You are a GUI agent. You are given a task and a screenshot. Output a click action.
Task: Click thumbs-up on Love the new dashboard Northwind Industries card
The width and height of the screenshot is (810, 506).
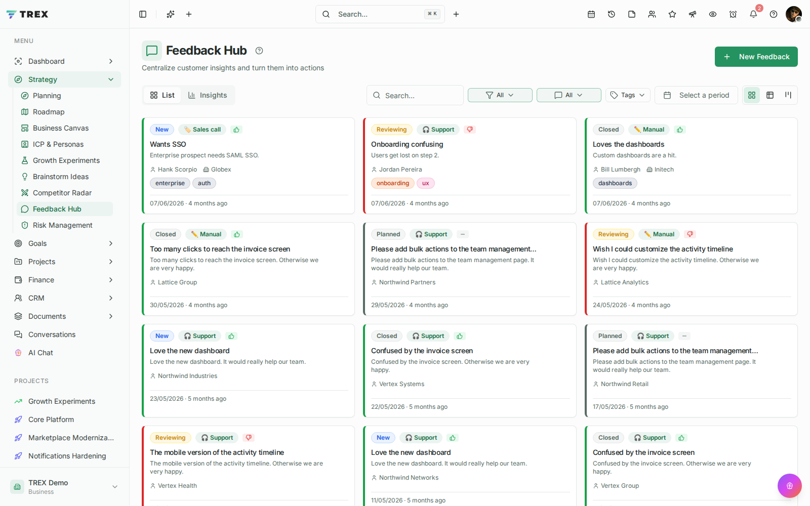(x=231, y=336)
